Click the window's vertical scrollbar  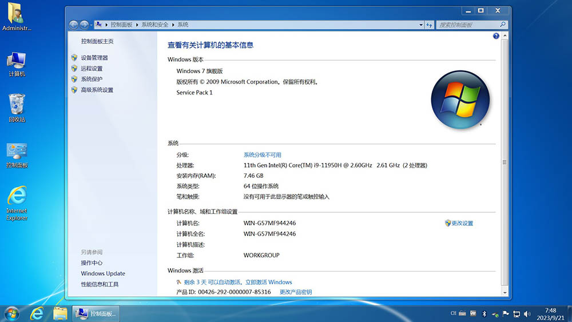point(503,163)
